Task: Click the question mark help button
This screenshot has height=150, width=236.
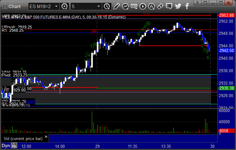Action: click(x=197, y=2)
